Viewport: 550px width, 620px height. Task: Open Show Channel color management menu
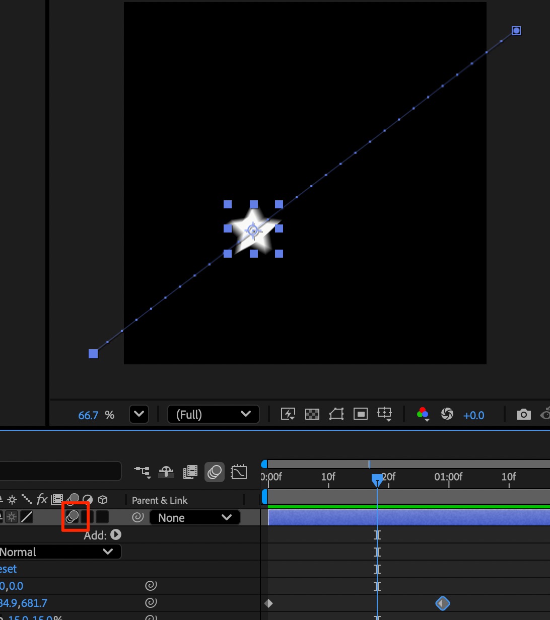(x=423, y=414)
